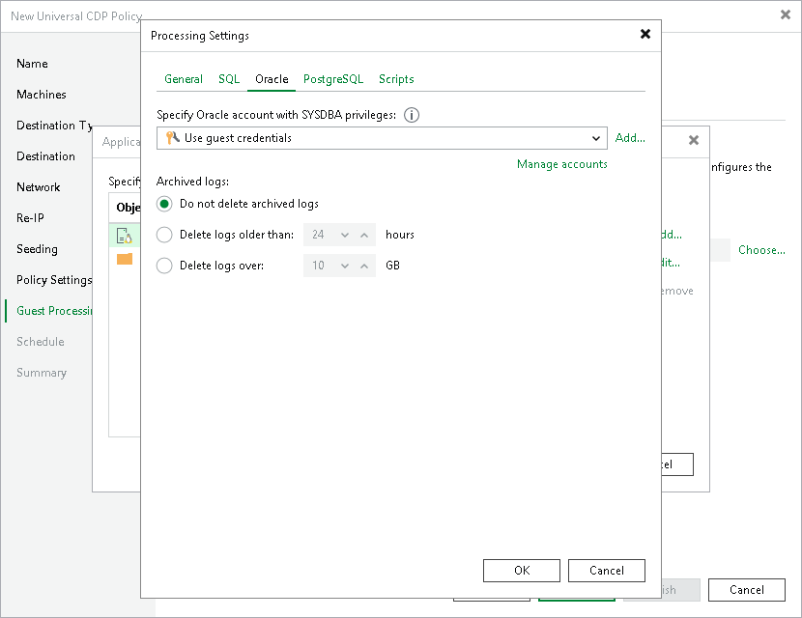Screen dimensions: 802x618
Task: Go to the Re-IP wizard step
Action: (30, 218)
